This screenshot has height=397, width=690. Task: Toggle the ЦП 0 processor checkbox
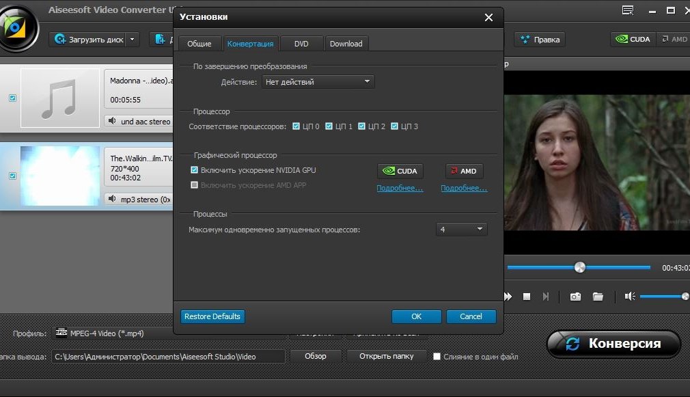(x=296, y=126)
